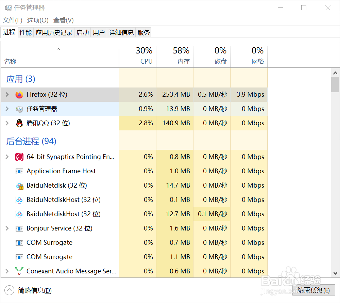
Task: Click the 0.1 MB BaiduNetdiskHost icon
Action: 19,200
